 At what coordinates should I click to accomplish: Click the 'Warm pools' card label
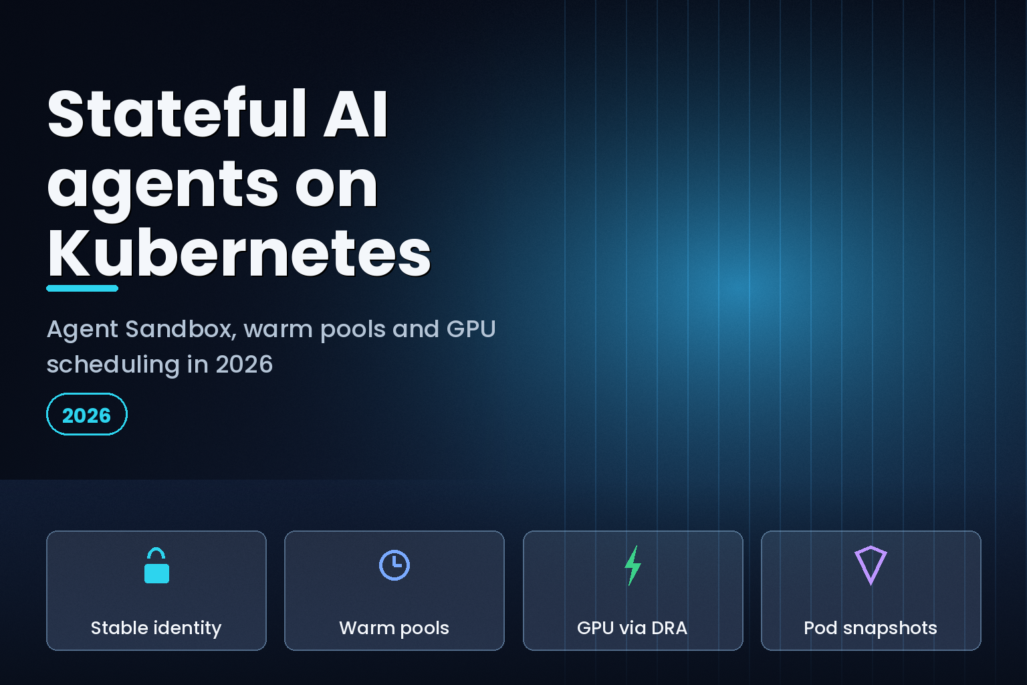(394, 628)
